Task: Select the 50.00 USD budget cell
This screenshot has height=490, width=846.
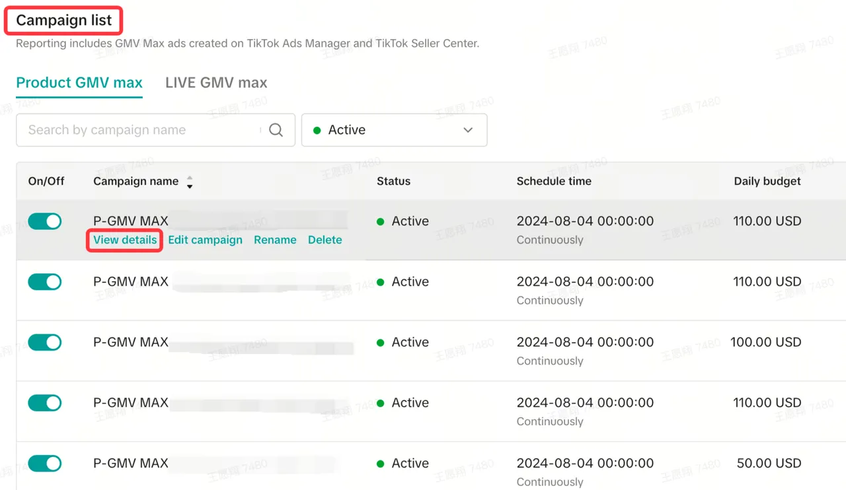Action: coord(769,463)
